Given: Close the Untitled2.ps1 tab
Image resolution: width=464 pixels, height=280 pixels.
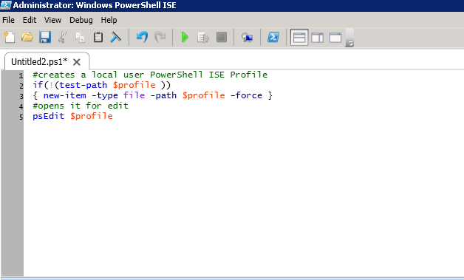Looking at the screenshot, I should [77, 62].
